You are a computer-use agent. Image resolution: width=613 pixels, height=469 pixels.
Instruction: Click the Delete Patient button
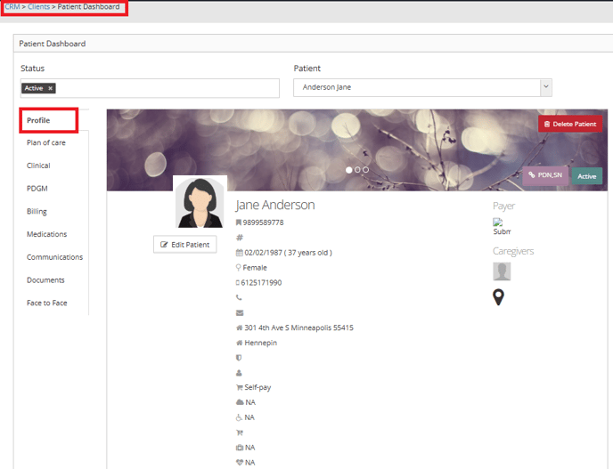[x=570, y=125]
